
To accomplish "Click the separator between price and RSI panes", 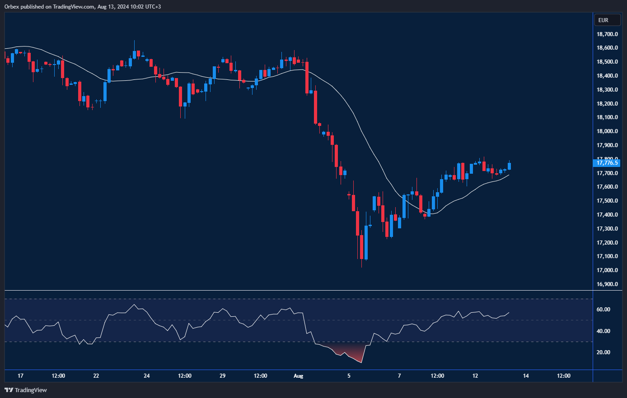I will click(x=298, y=290).
